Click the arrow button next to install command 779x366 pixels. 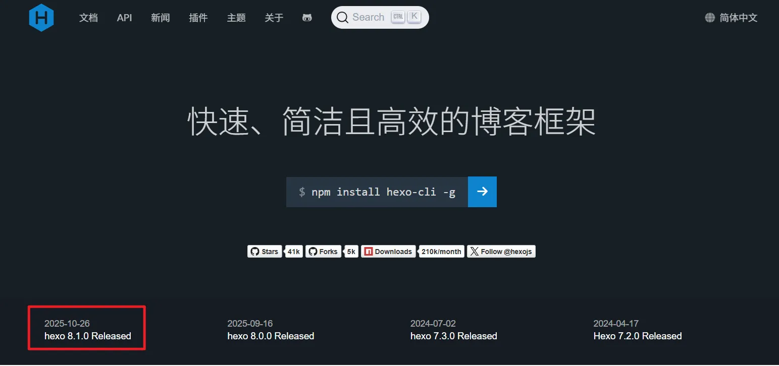(482, 192)
